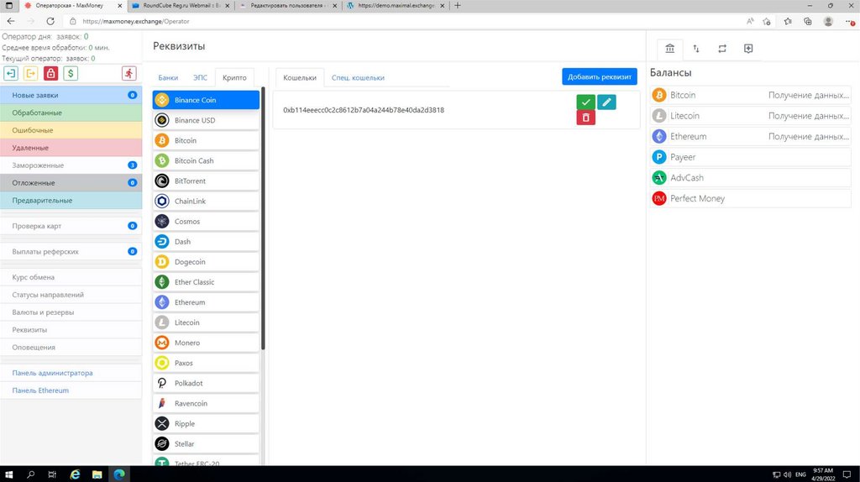The image size is (860, 482).
Task: Open Новые заявки section
Action: point(71,95)
